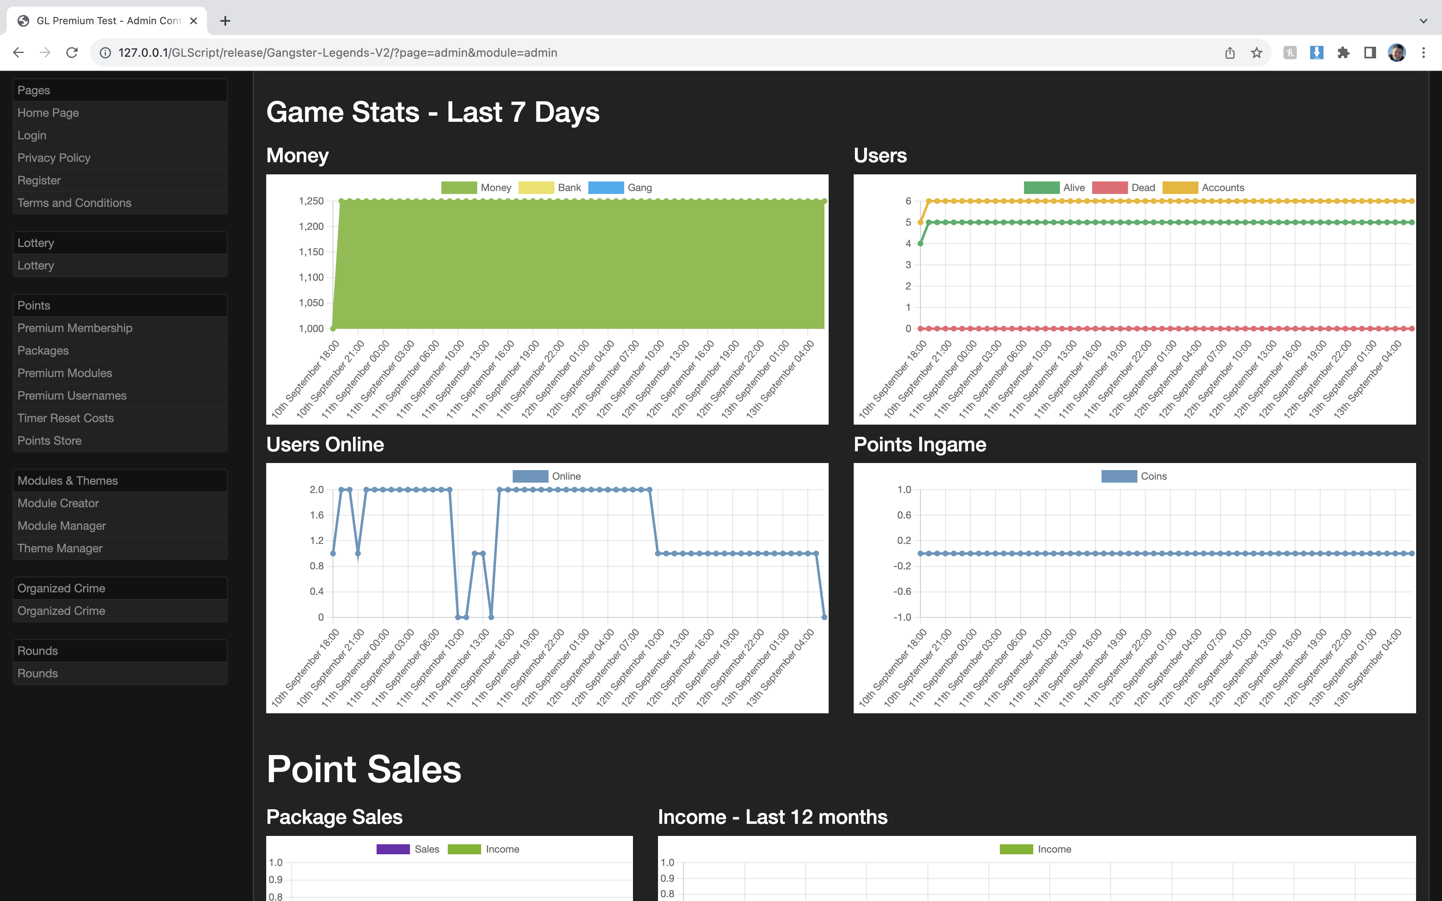Image resolution: width=1442 pixels, height=901 pixels.
Task: Bookmark page with the star icon
Action: click(1257, 53)
